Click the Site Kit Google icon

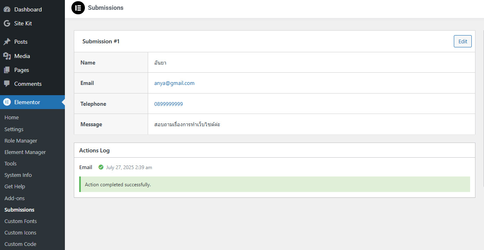click(7, 23)
